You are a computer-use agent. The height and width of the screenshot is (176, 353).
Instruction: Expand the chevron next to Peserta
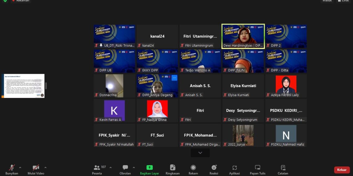[x=111, y=168]
